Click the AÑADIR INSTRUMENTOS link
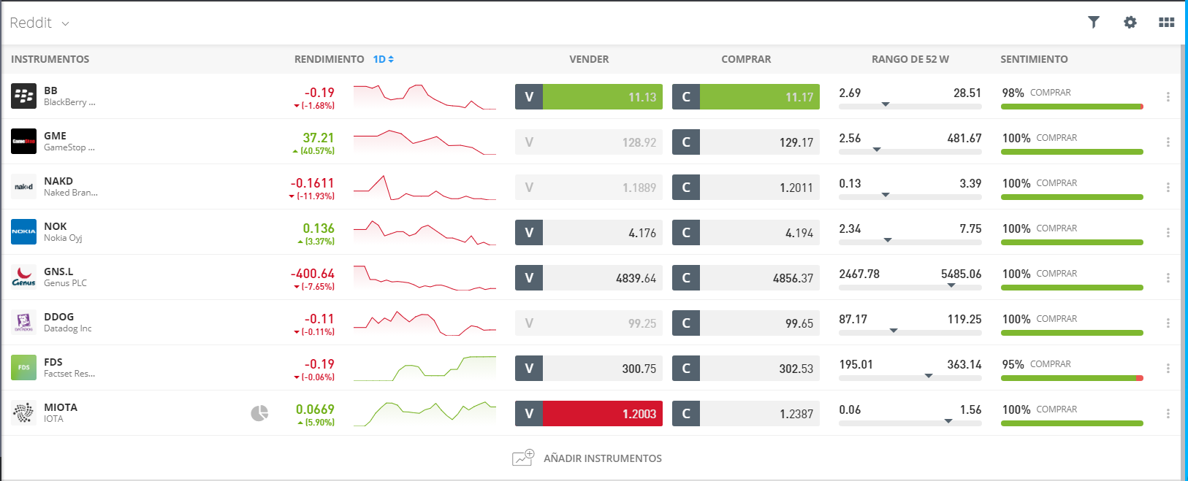The height and width of the screenshot is (481, 1188). (602, 458)
